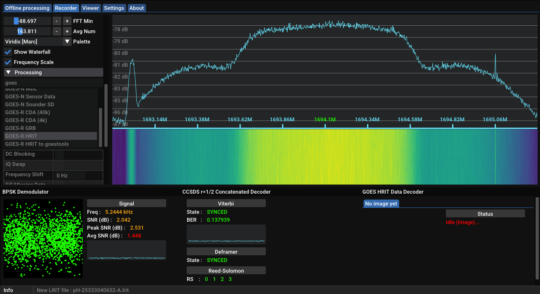Click the Frequency Shift input field
This screenshot has width=540, height=294.
click(x=70, y=175)
